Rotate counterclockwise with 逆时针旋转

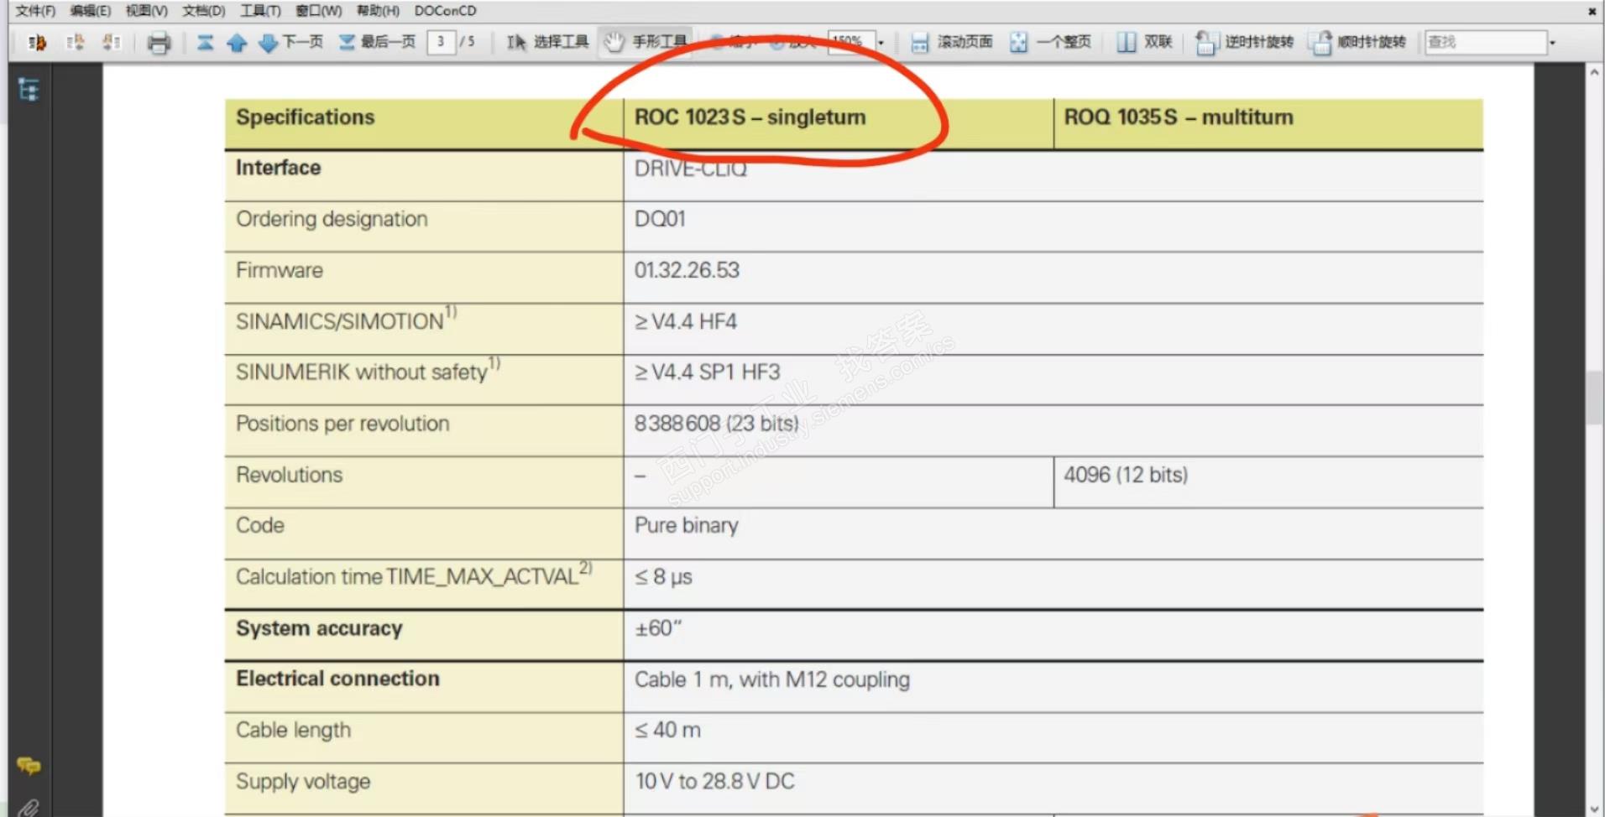click(x=1244, y=42)
